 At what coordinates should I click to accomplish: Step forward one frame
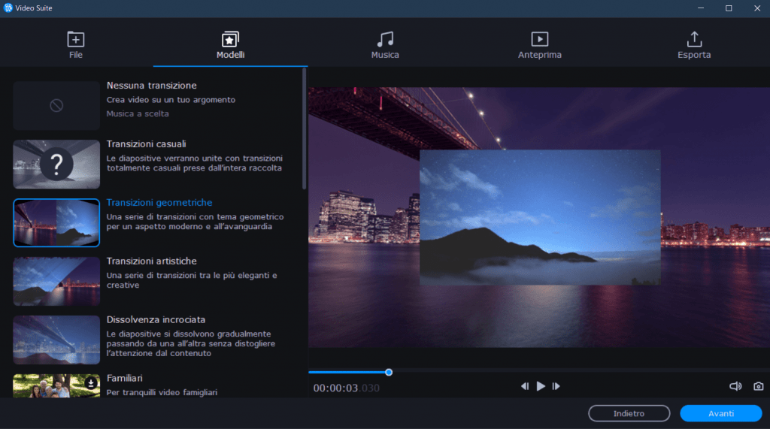pos(556,386)
